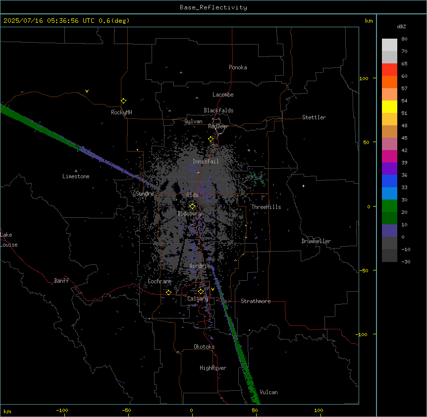Click the yellow V marker northwest of RockyMH
The width and height of the screenshot is (427, 417).
tap(87, 91)
